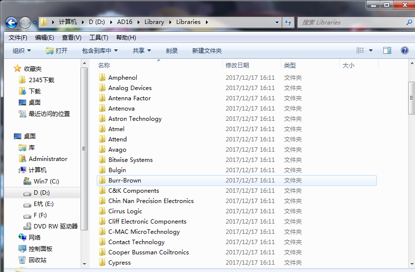Sort by the 类型 column header

coord(290,66)
